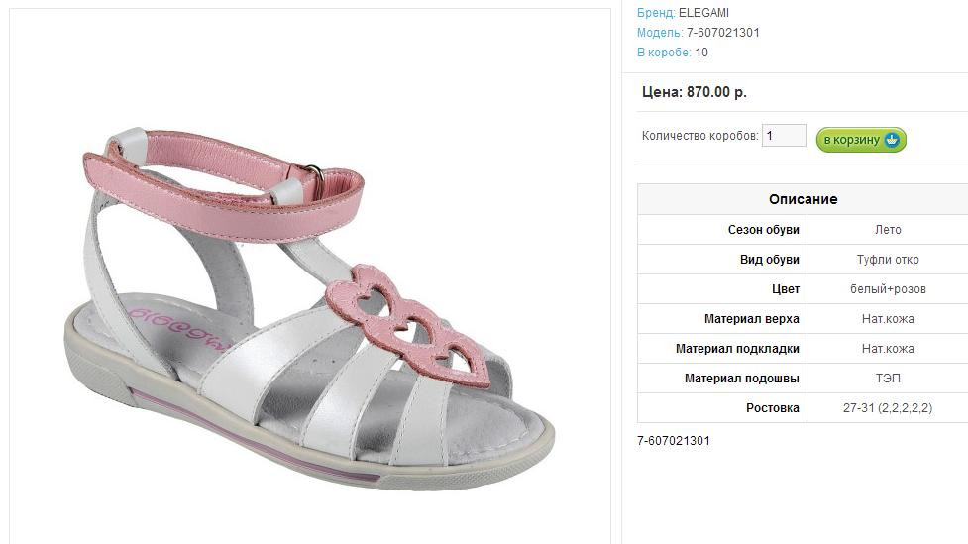Click the 'Ростовка' size range value 27-31
968x544 pixels.
[888, 408]
